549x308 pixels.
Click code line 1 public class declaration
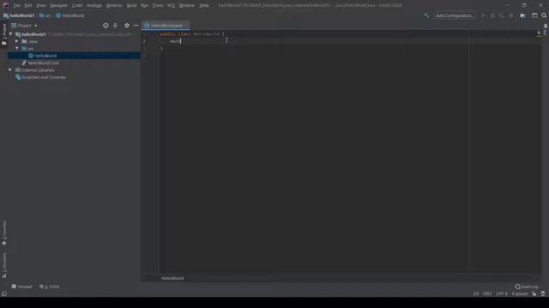(x=192, y=34)
